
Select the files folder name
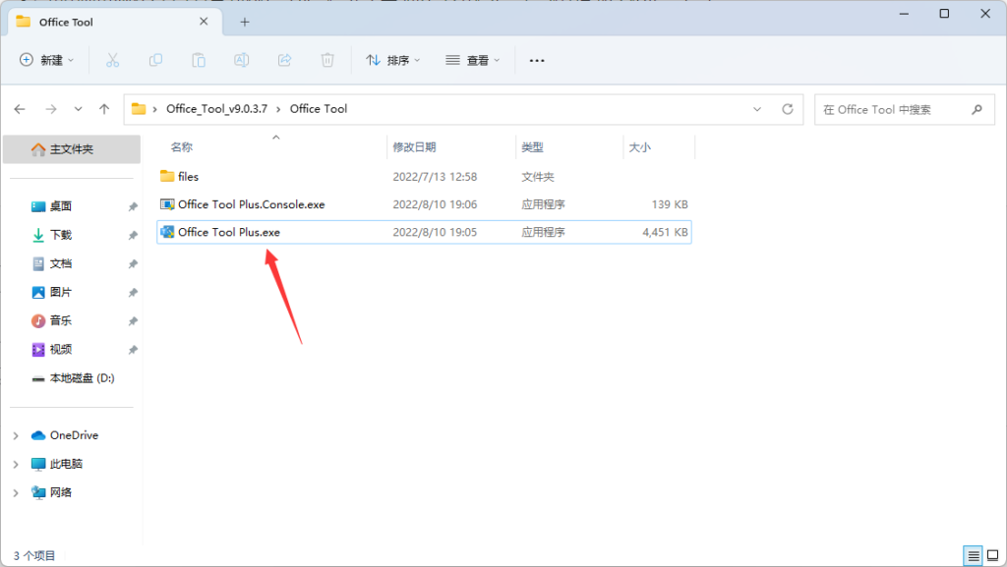click(x=188, y=176)
